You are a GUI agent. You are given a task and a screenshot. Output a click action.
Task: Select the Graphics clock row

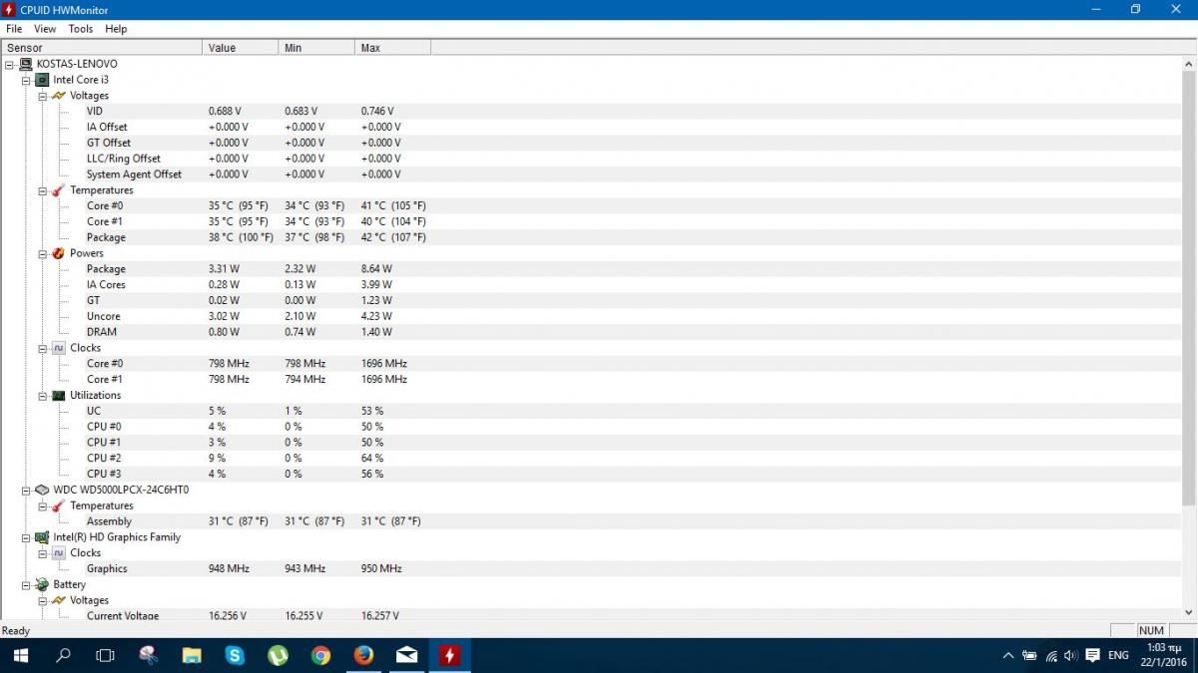click(591, 568)
